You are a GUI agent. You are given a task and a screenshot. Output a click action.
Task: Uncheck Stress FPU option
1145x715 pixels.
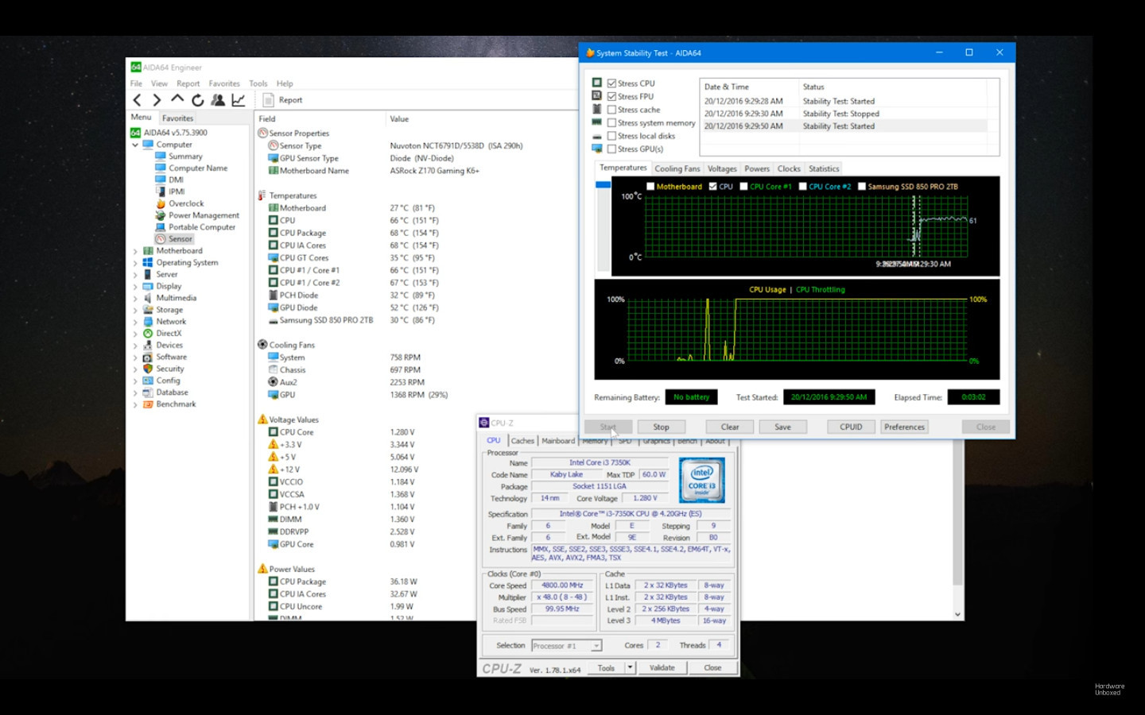tap(611, 96)
